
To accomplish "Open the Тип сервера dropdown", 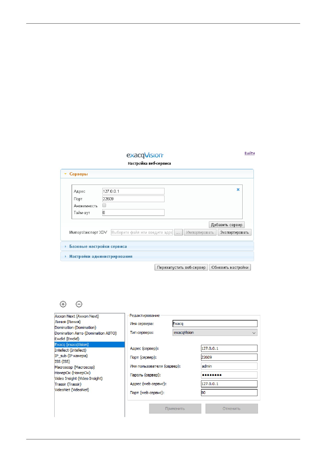I will (215, 333).
